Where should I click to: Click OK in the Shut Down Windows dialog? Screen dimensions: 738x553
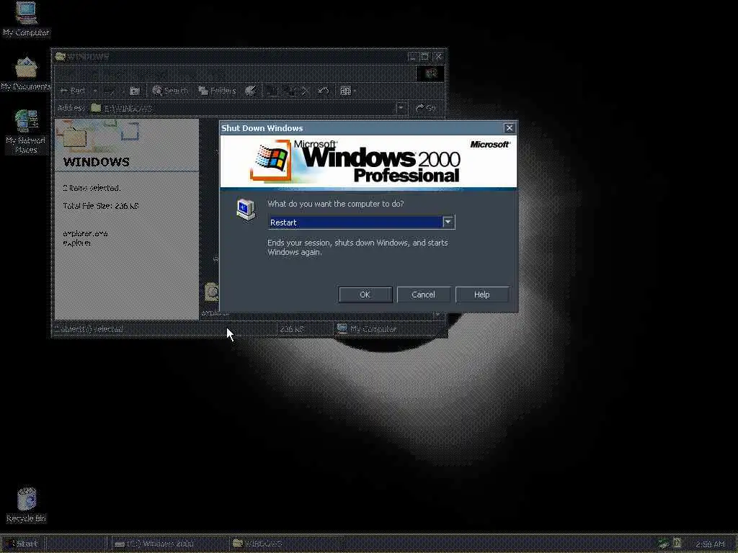365,295
